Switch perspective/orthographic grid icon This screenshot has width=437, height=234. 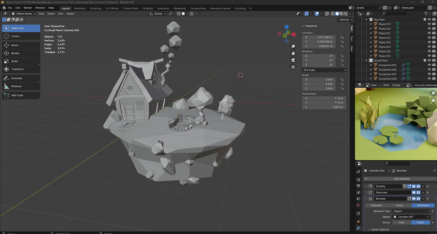tap(293, 67)
